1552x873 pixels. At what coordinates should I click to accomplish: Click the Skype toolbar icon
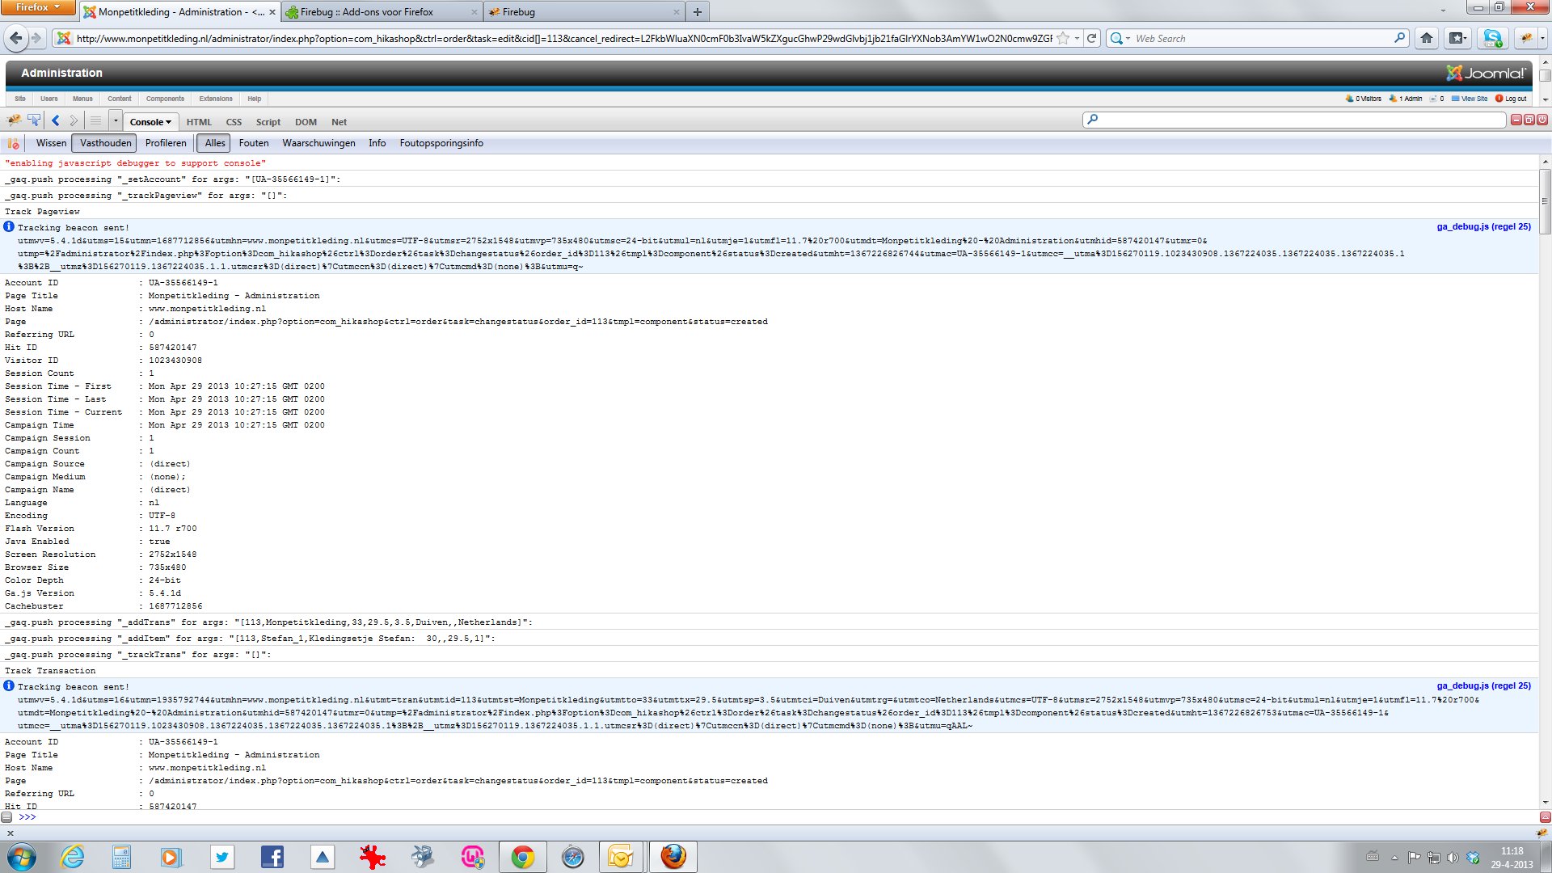coord(1492,38)
